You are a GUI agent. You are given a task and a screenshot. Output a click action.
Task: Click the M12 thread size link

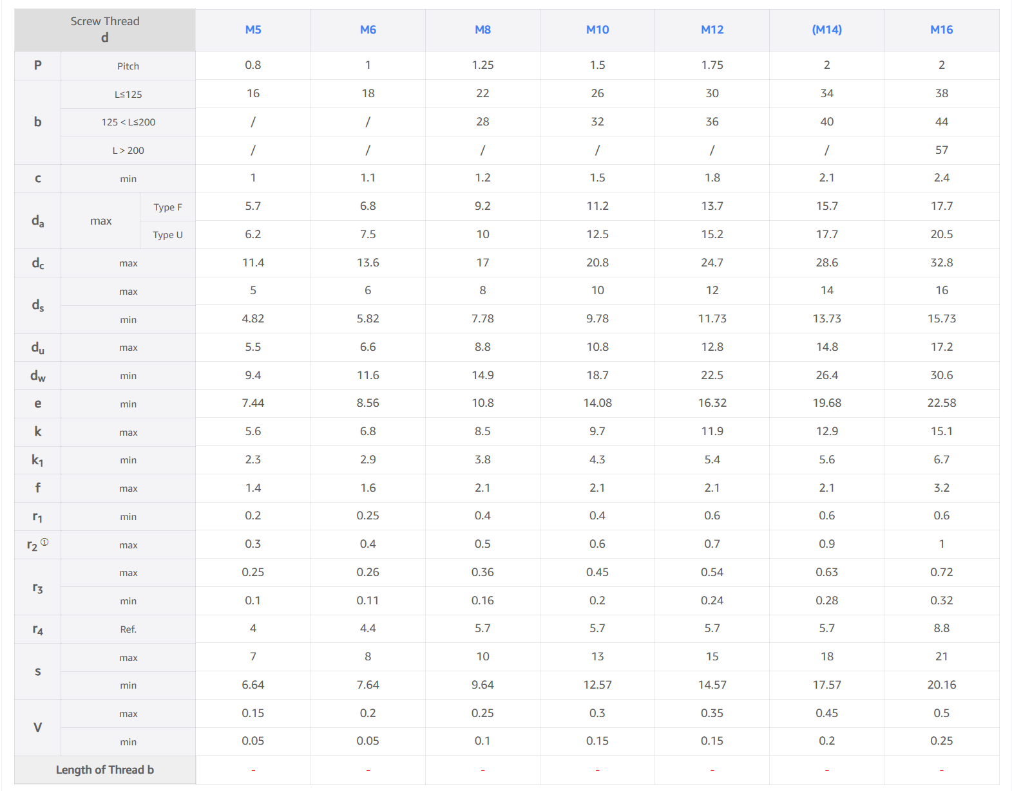point(712,30)
